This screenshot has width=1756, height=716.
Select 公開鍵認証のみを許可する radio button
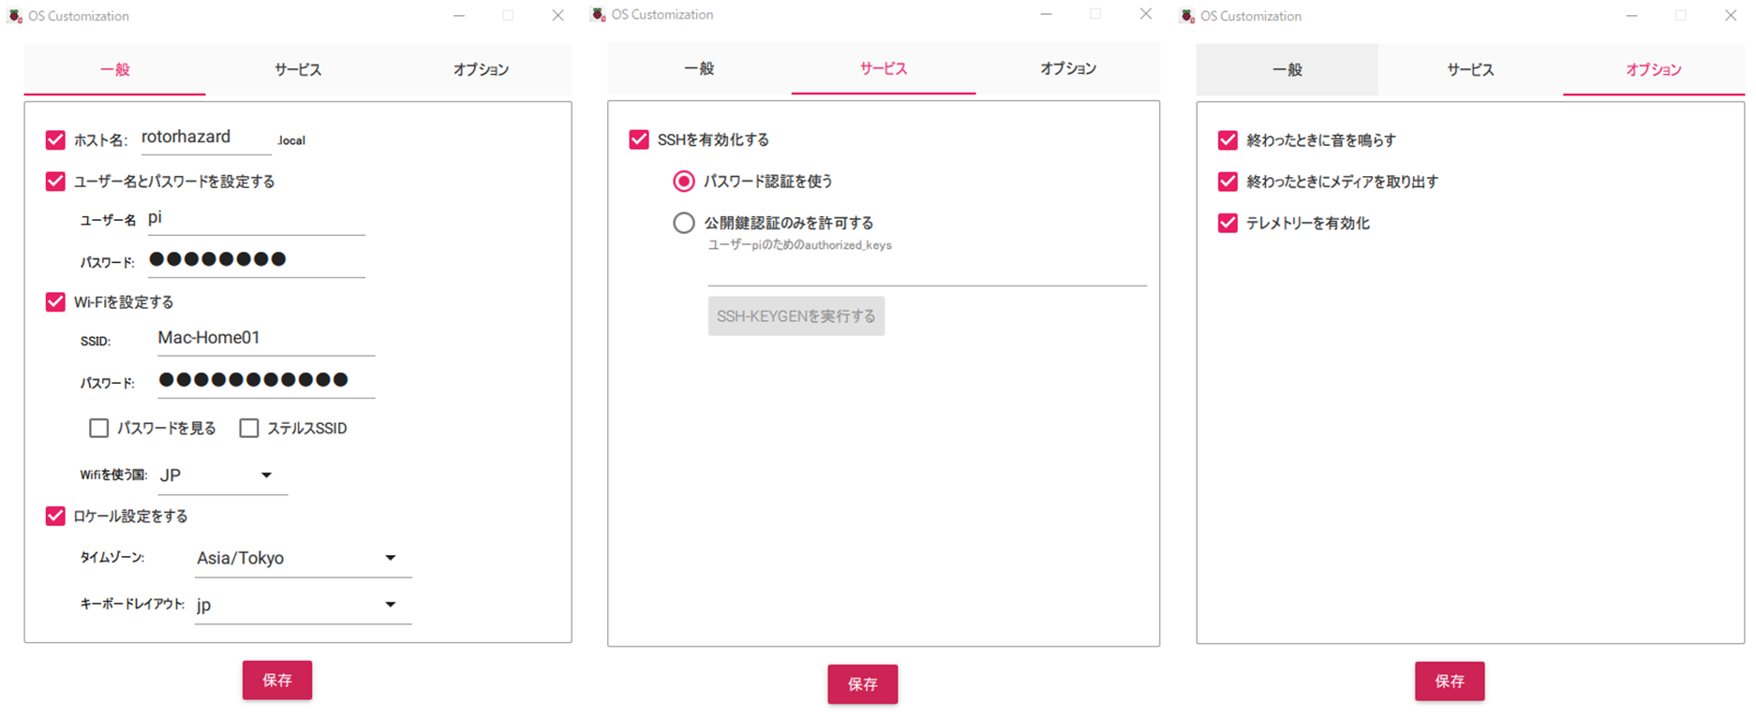click(684, 223)
